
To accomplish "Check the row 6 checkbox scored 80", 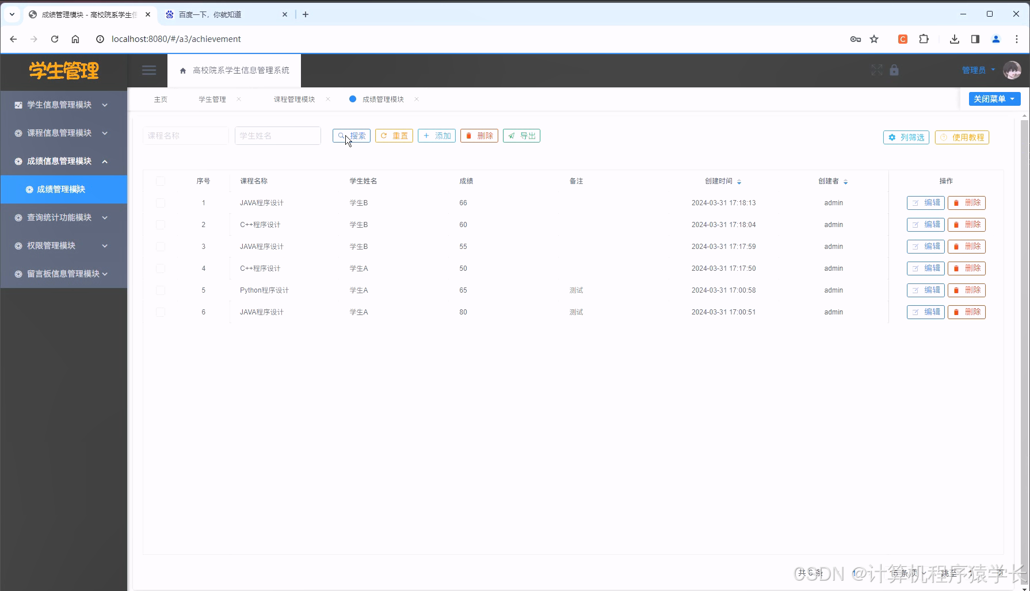I will point(160,312).
